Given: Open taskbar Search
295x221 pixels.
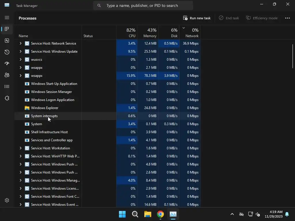Looking at the screenshot, I should click(x=135, y=214).
